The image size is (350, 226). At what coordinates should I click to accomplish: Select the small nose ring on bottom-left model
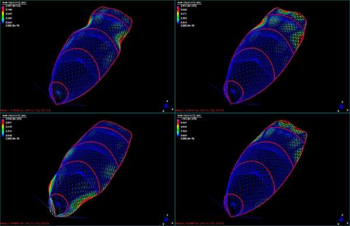(58, 204)
